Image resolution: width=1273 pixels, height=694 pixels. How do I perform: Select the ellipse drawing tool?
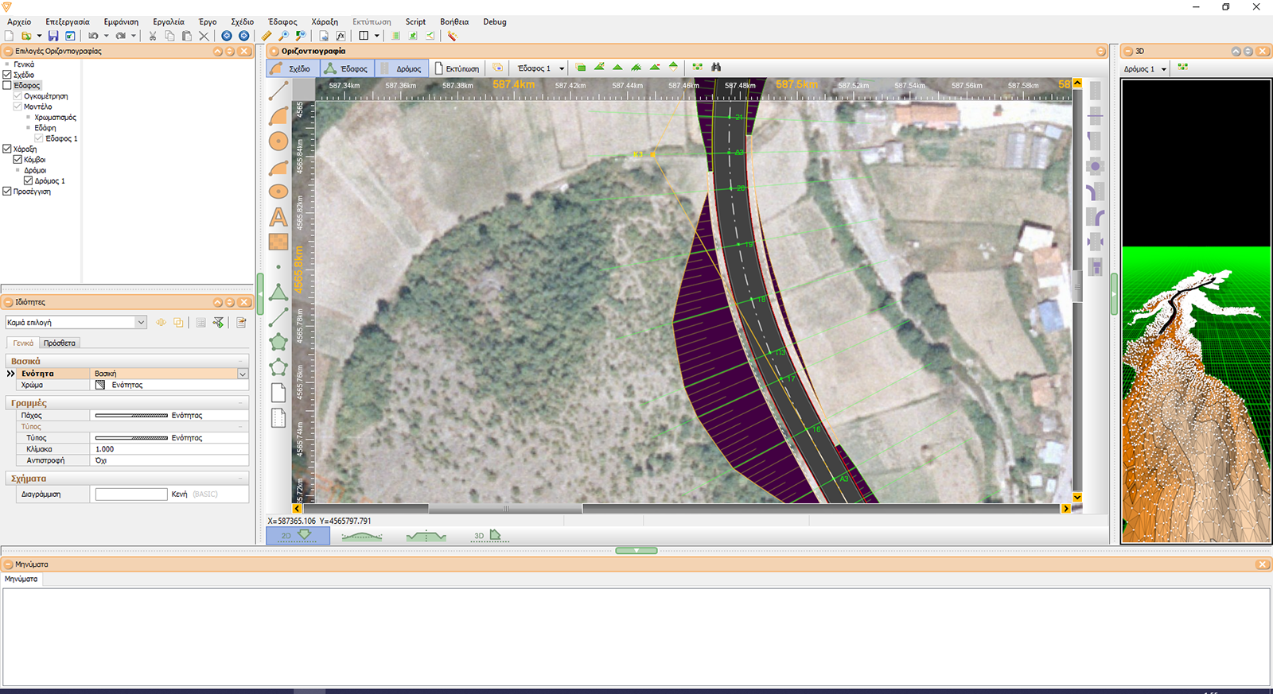coord(278,192)
